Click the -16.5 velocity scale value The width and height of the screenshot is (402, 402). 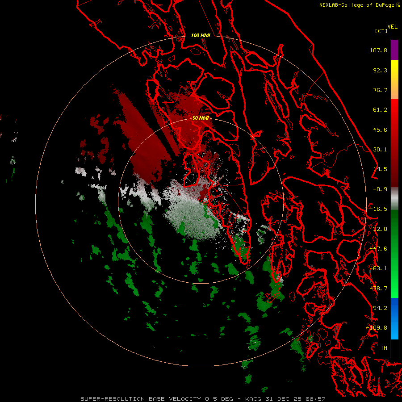click(378, 209)
